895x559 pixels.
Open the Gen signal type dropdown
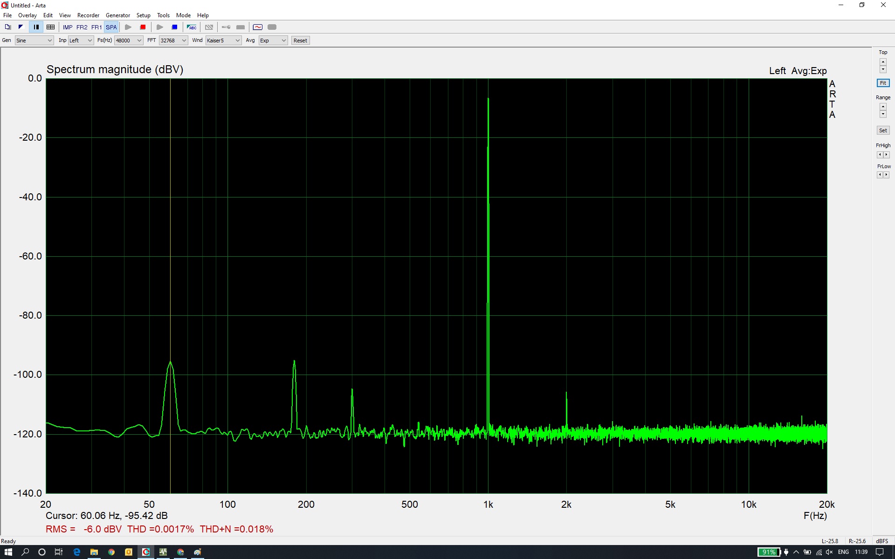tap(34, 41)
